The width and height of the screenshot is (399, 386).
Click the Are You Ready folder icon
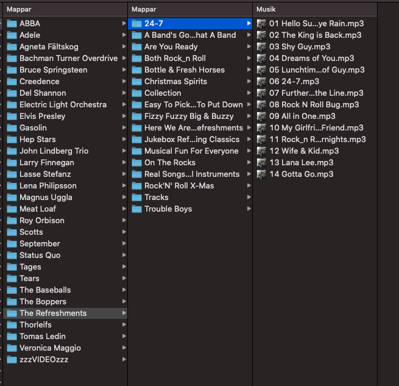(x=136, y=47)
